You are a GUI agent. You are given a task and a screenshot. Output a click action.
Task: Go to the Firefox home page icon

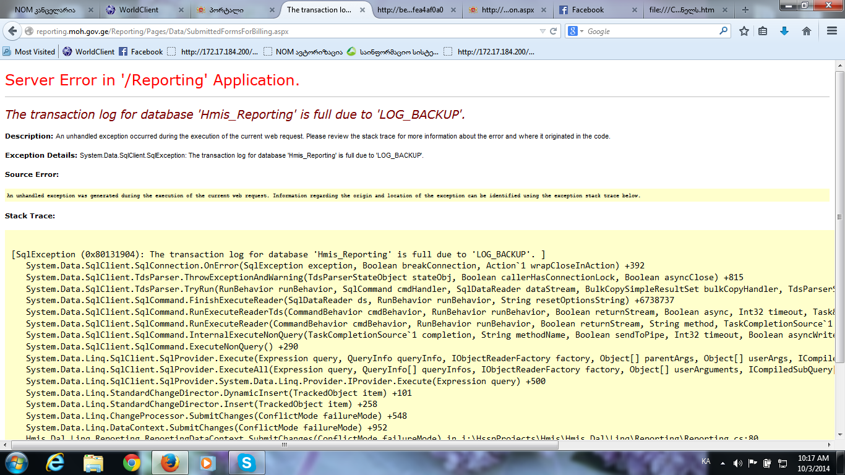807,31
